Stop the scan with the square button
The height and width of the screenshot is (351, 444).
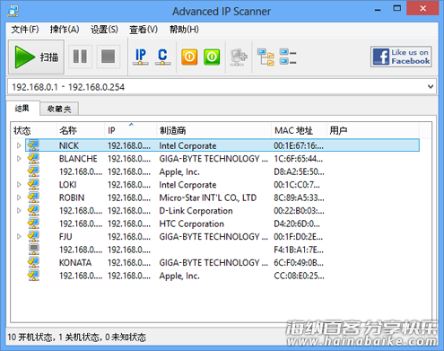tap(109, 57)
